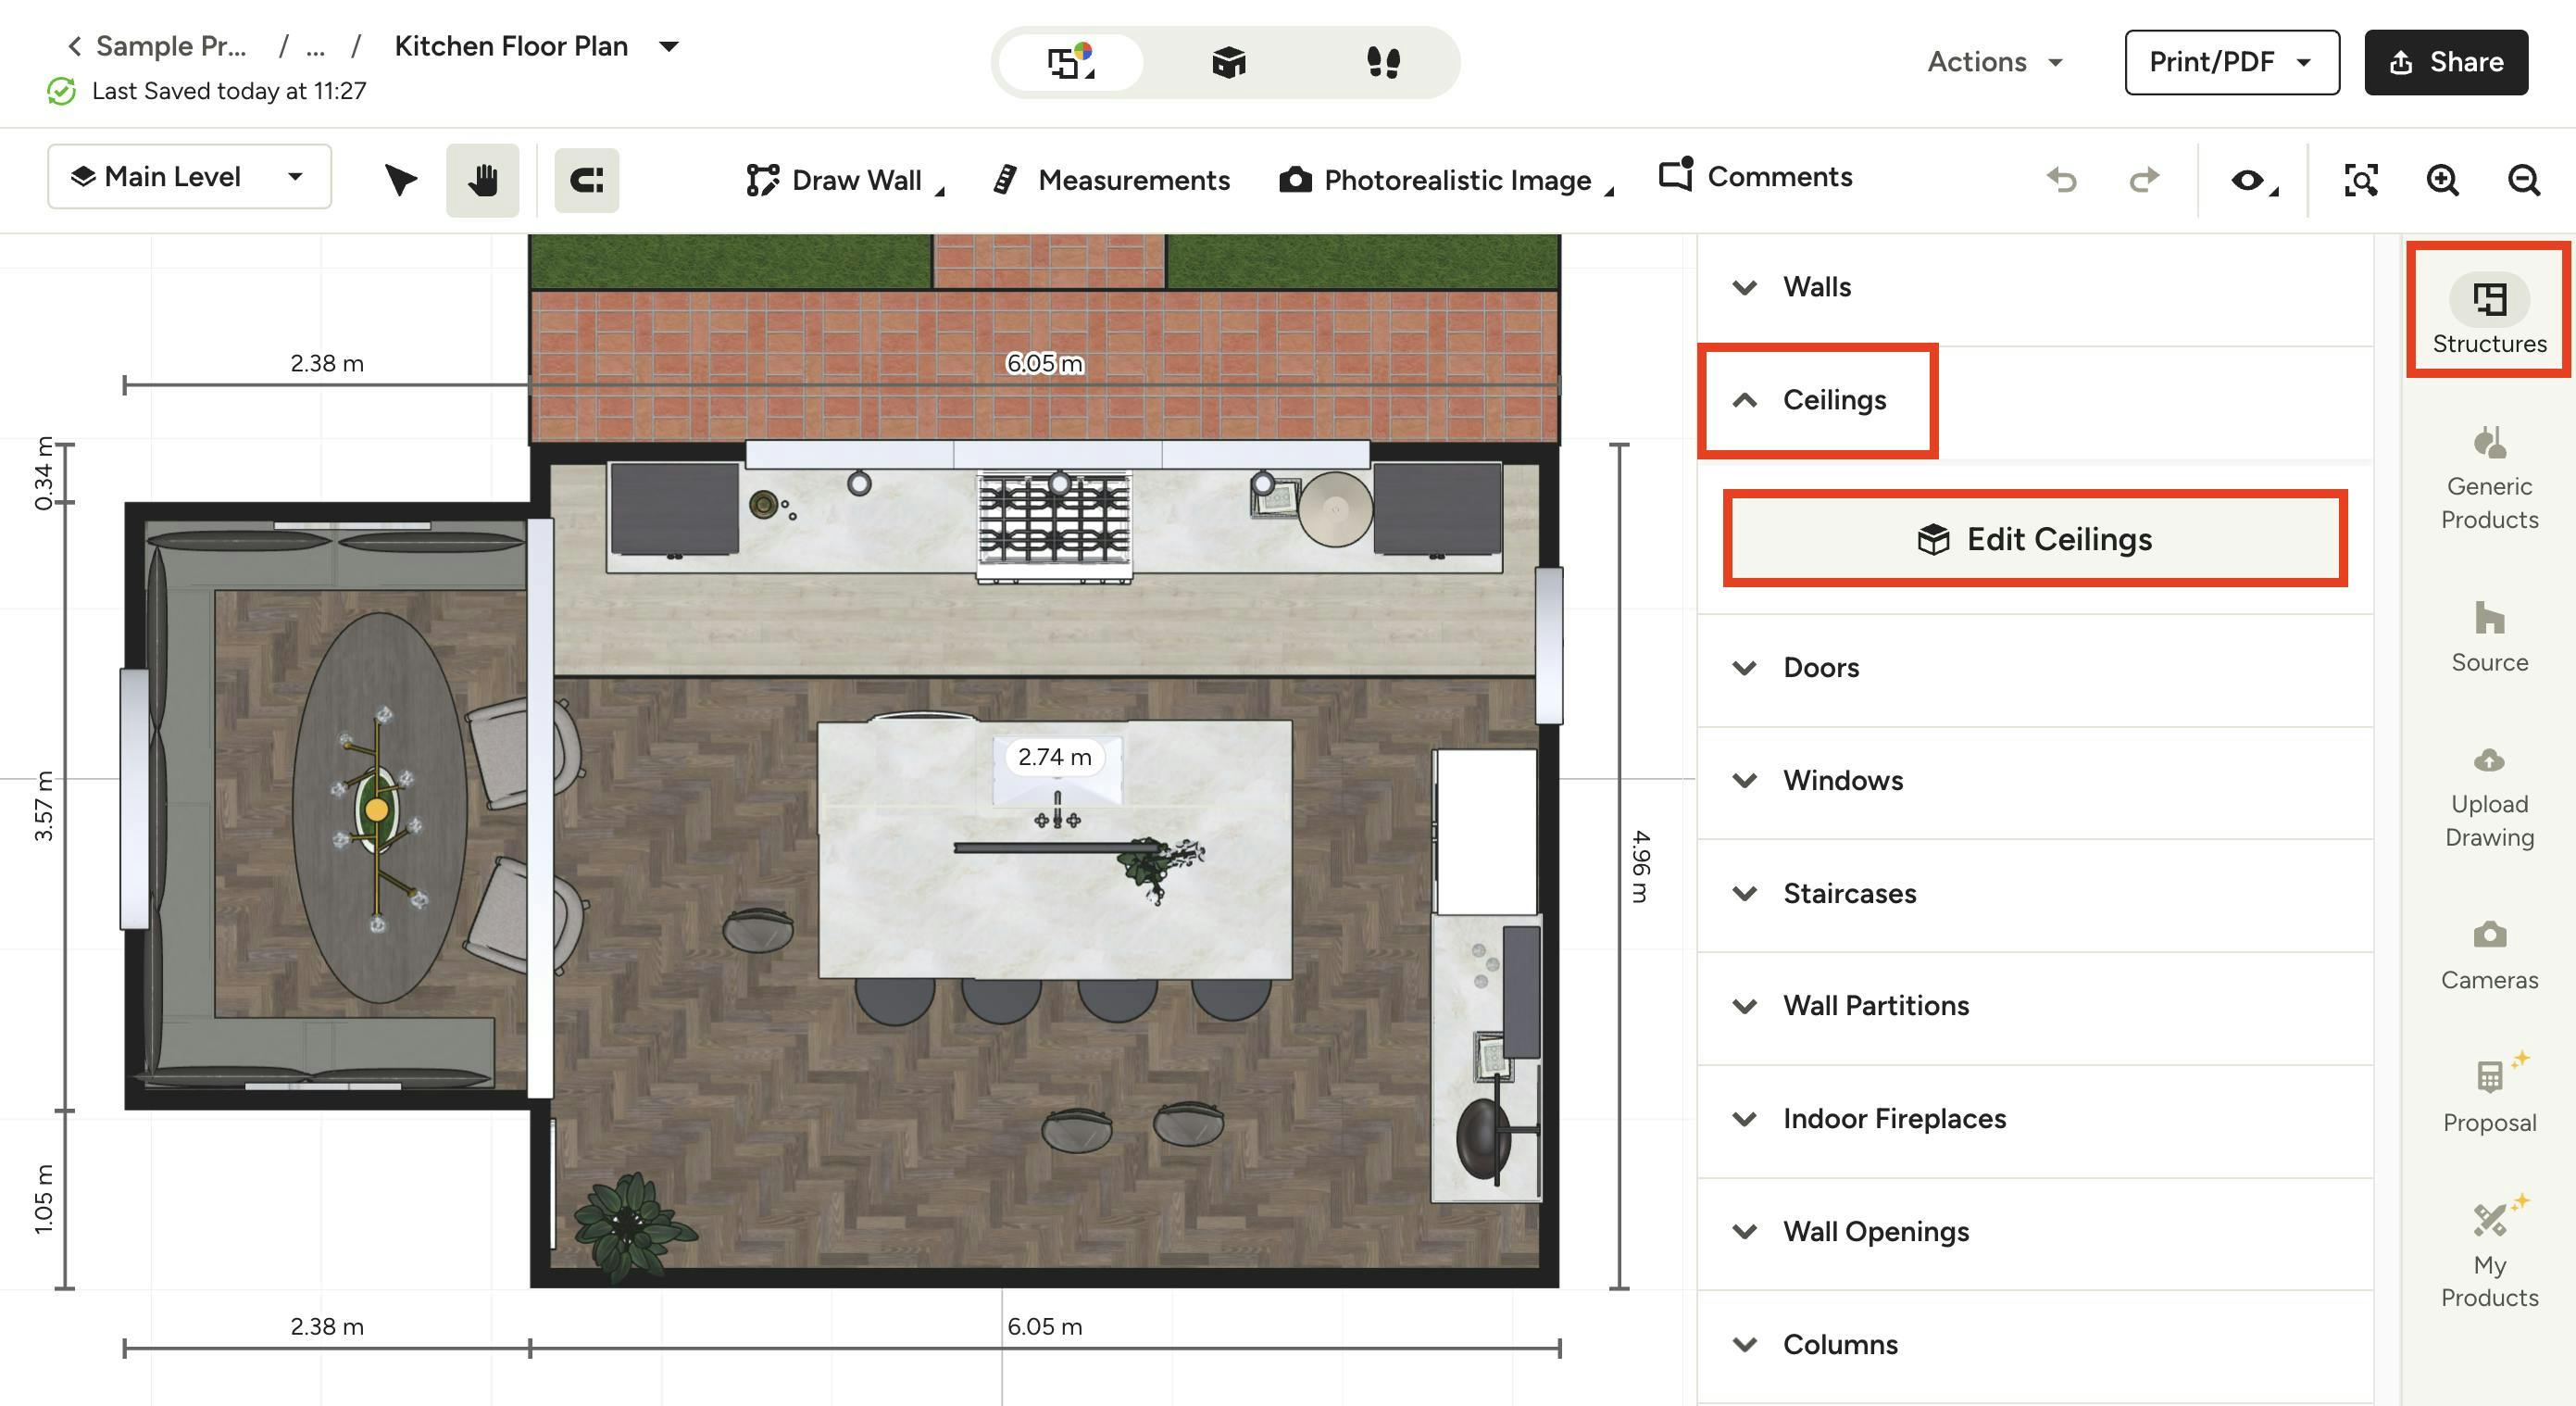Zoom in on the canvas
The image size is (2576, 1406).
[2442, 180]
